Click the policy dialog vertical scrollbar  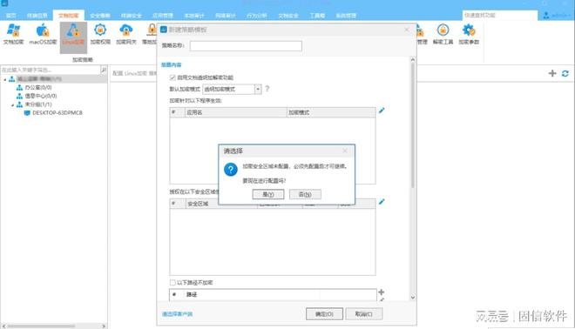(x=413, y=124)
